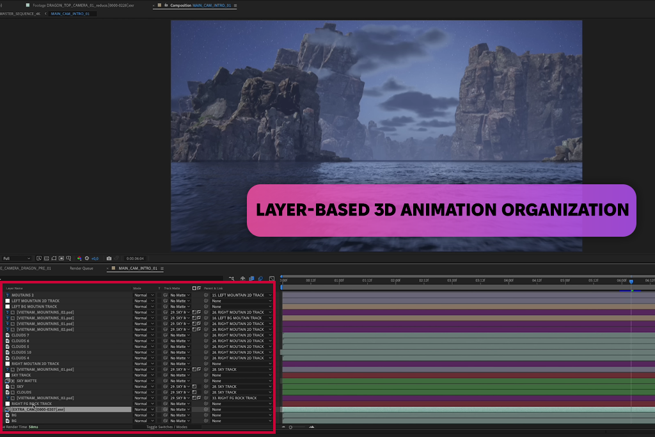Click the track matte pick whip for LEFT MOUNTAIN 2D TRACK
The width and height of the screenshot is (655, 437).
point(166,301)
